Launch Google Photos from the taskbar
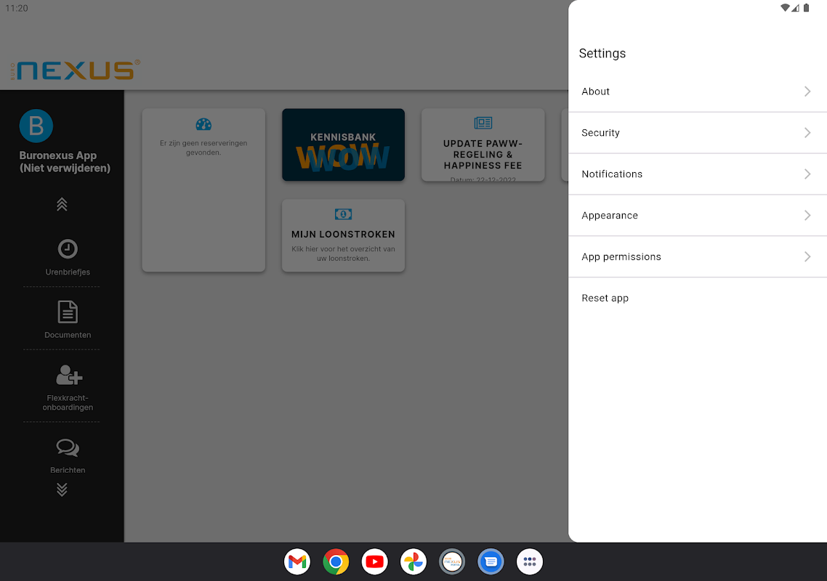 click(413, 562)
